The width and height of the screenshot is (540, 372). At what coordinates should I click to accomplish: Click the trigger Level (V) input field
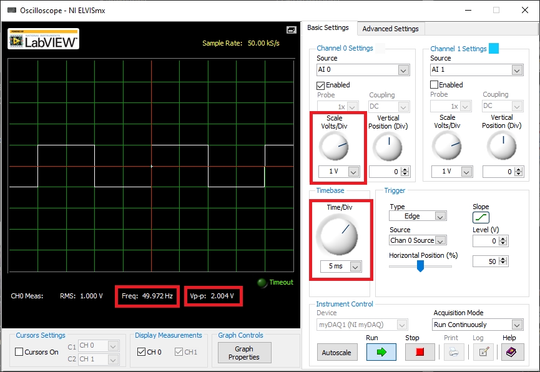click(486, 241)
